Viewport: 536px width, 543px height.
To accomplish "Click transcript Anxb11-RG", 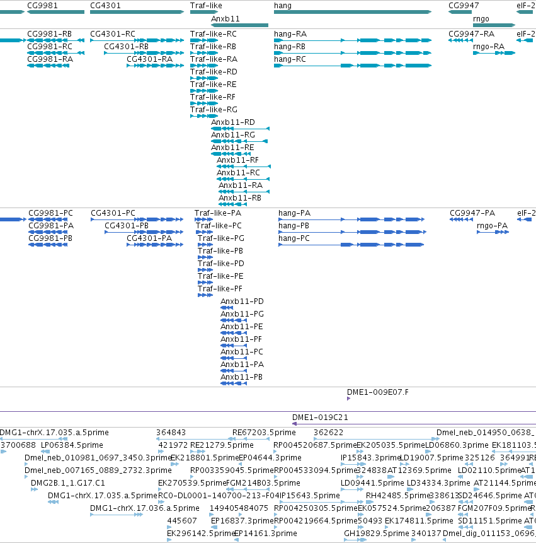I will point(239,141).
